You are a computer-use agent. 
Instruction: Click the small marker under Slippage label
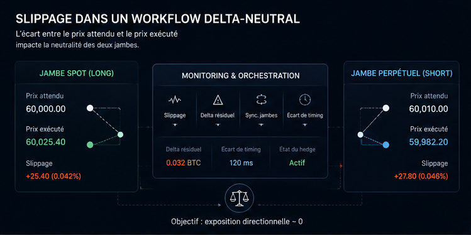(x=175, y=124)
